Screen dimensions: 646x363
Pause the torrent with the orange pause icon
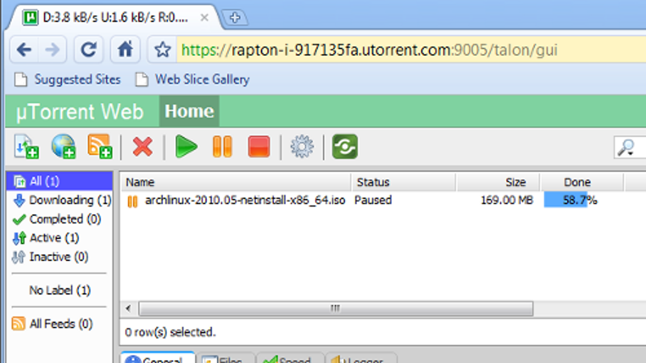(x=222, y=146)
